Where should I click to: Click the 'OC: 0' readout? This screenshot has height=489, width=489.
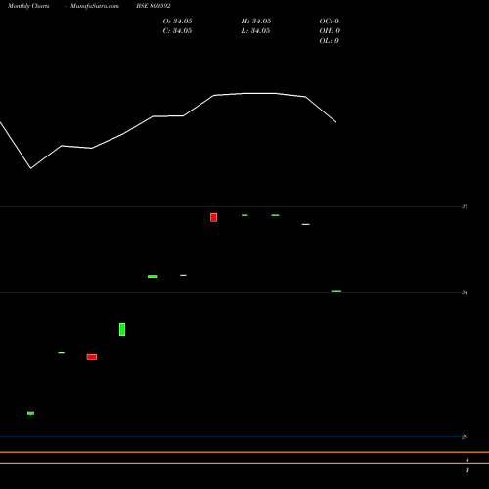pos(330,22)
